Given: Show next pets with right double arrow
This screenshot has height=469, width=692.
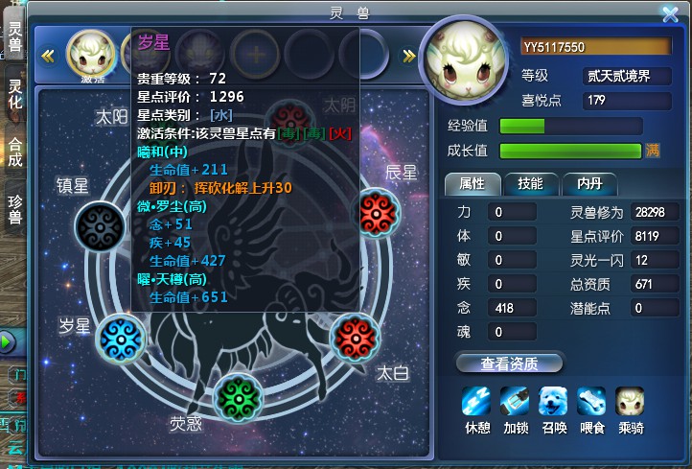Looking at the screenshot, I should tap(408, 56).
